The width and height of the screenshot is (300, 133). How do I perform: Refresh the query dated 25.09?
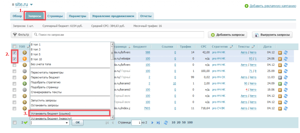coord(286,71)
